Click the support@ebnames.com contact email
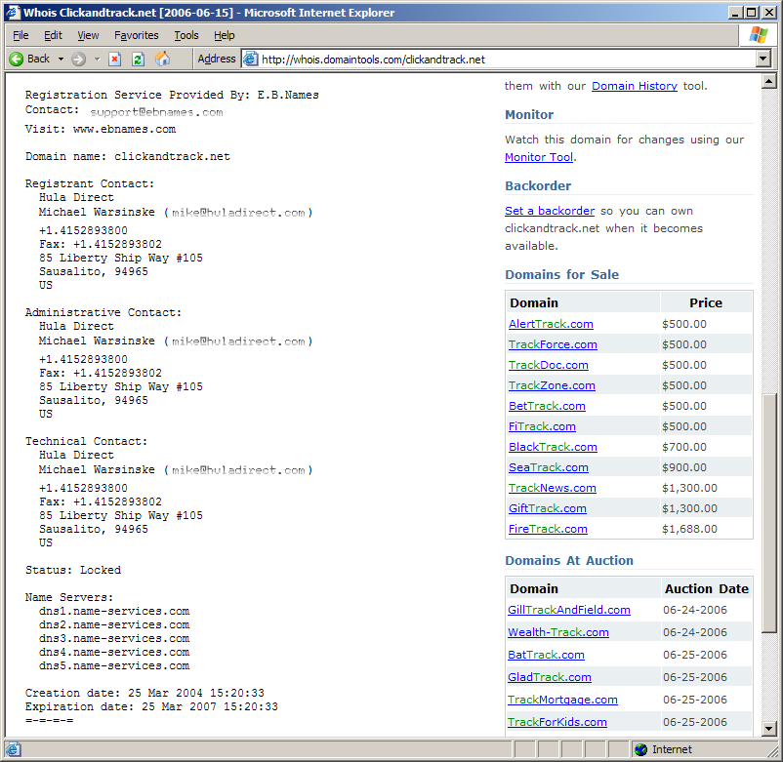Image resolution: width=783 pixels, height=762 pixels. [x=156, y=113]
